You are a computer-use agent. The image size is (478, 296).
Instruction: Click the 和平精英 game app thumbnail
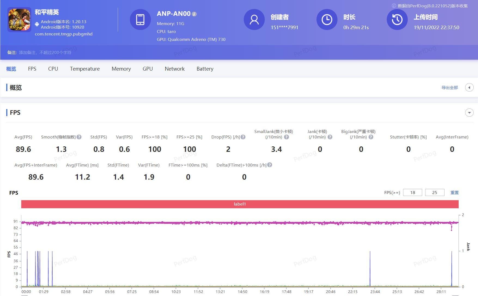click(19, 20)
